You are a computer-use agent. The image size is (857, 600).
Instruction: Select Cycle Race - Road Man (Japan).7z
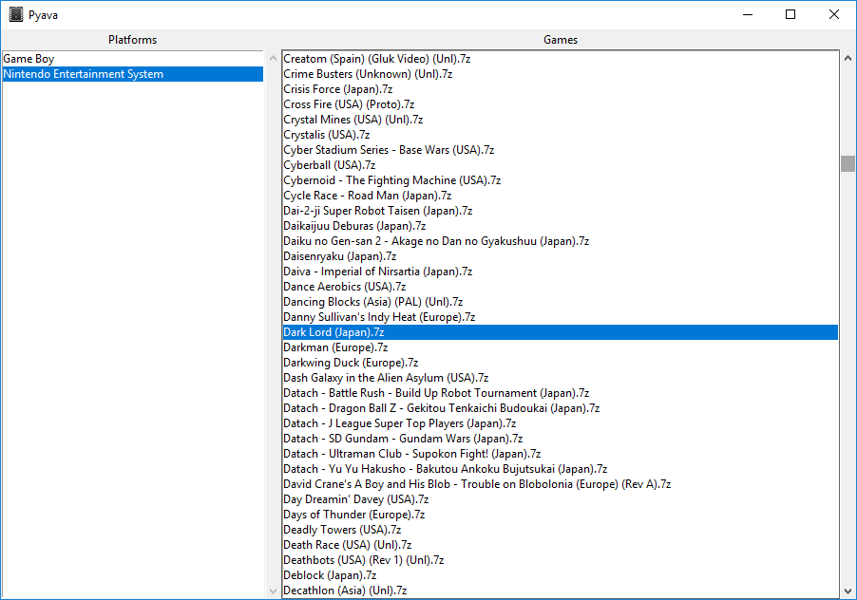tap(561, 196)
